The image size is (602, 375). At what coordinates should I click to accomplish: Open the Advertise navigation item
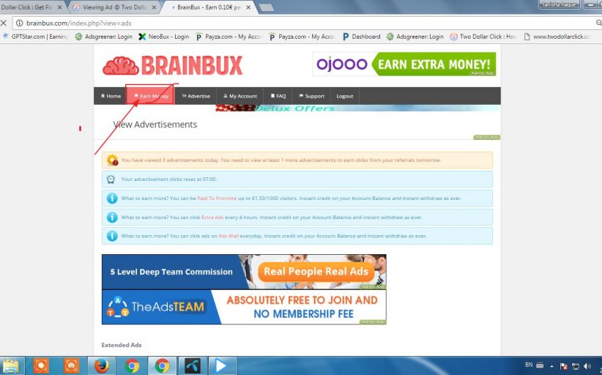196,96
